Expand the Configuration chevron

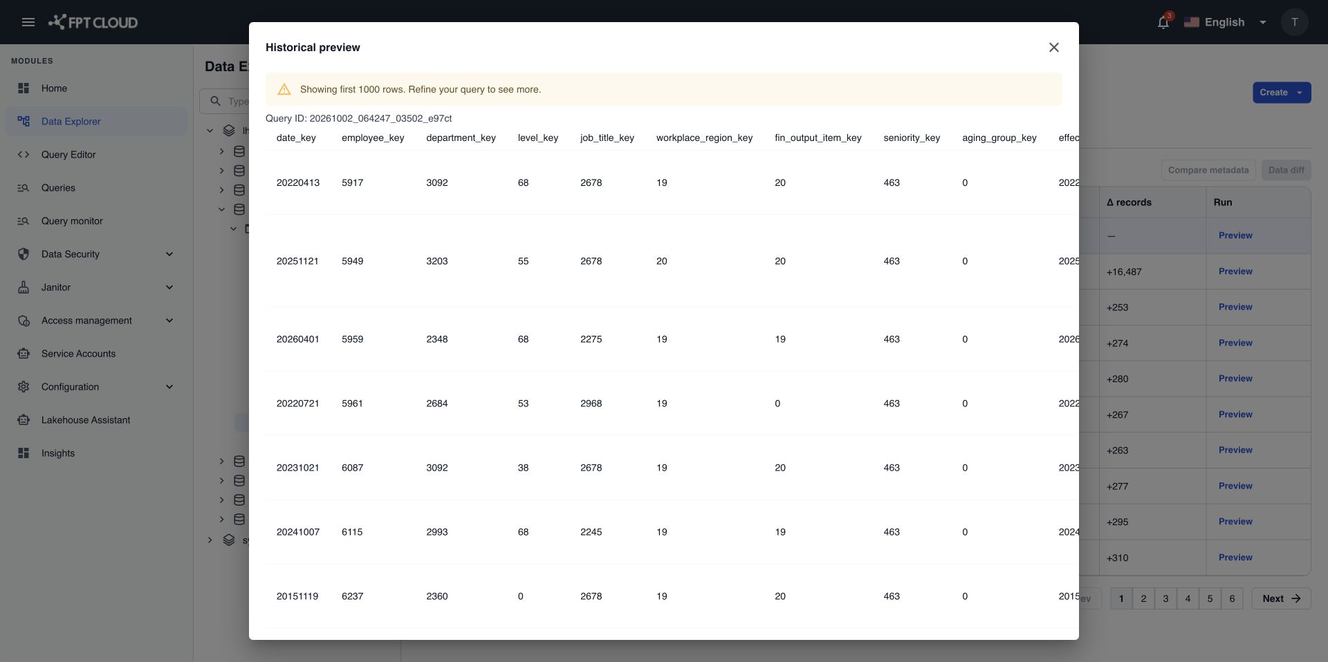(169, 387)
